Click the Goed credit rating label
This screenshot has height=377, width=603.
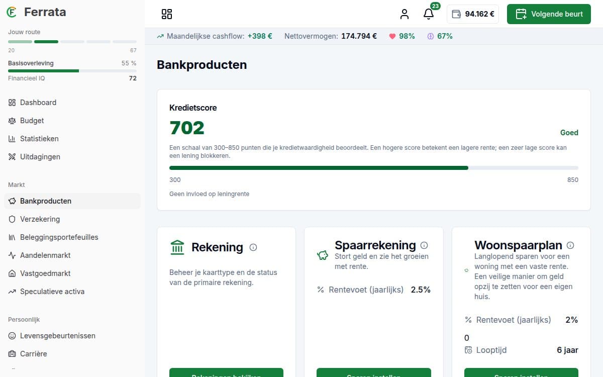569,133
